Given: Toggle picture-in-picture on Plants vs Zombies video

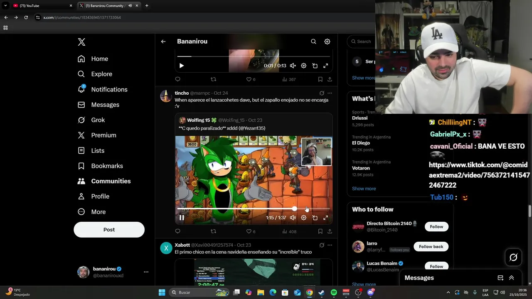Looking at the screenshot, I should [315, 218].
